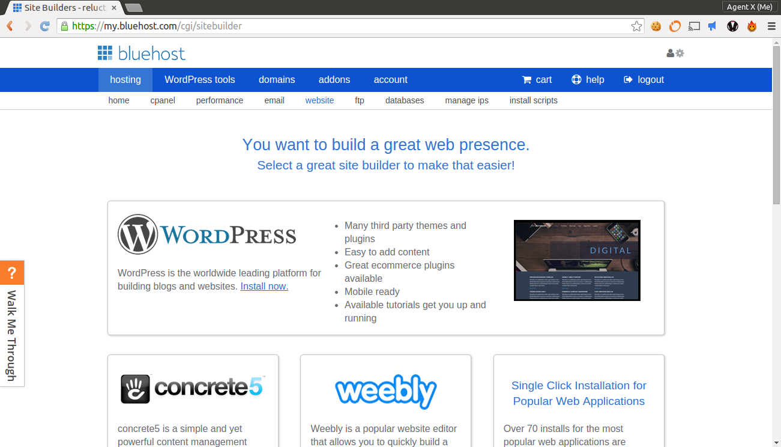The image size is (781, 447).
Task: Open the orange circular extension icon
Action: pos(675,26)
